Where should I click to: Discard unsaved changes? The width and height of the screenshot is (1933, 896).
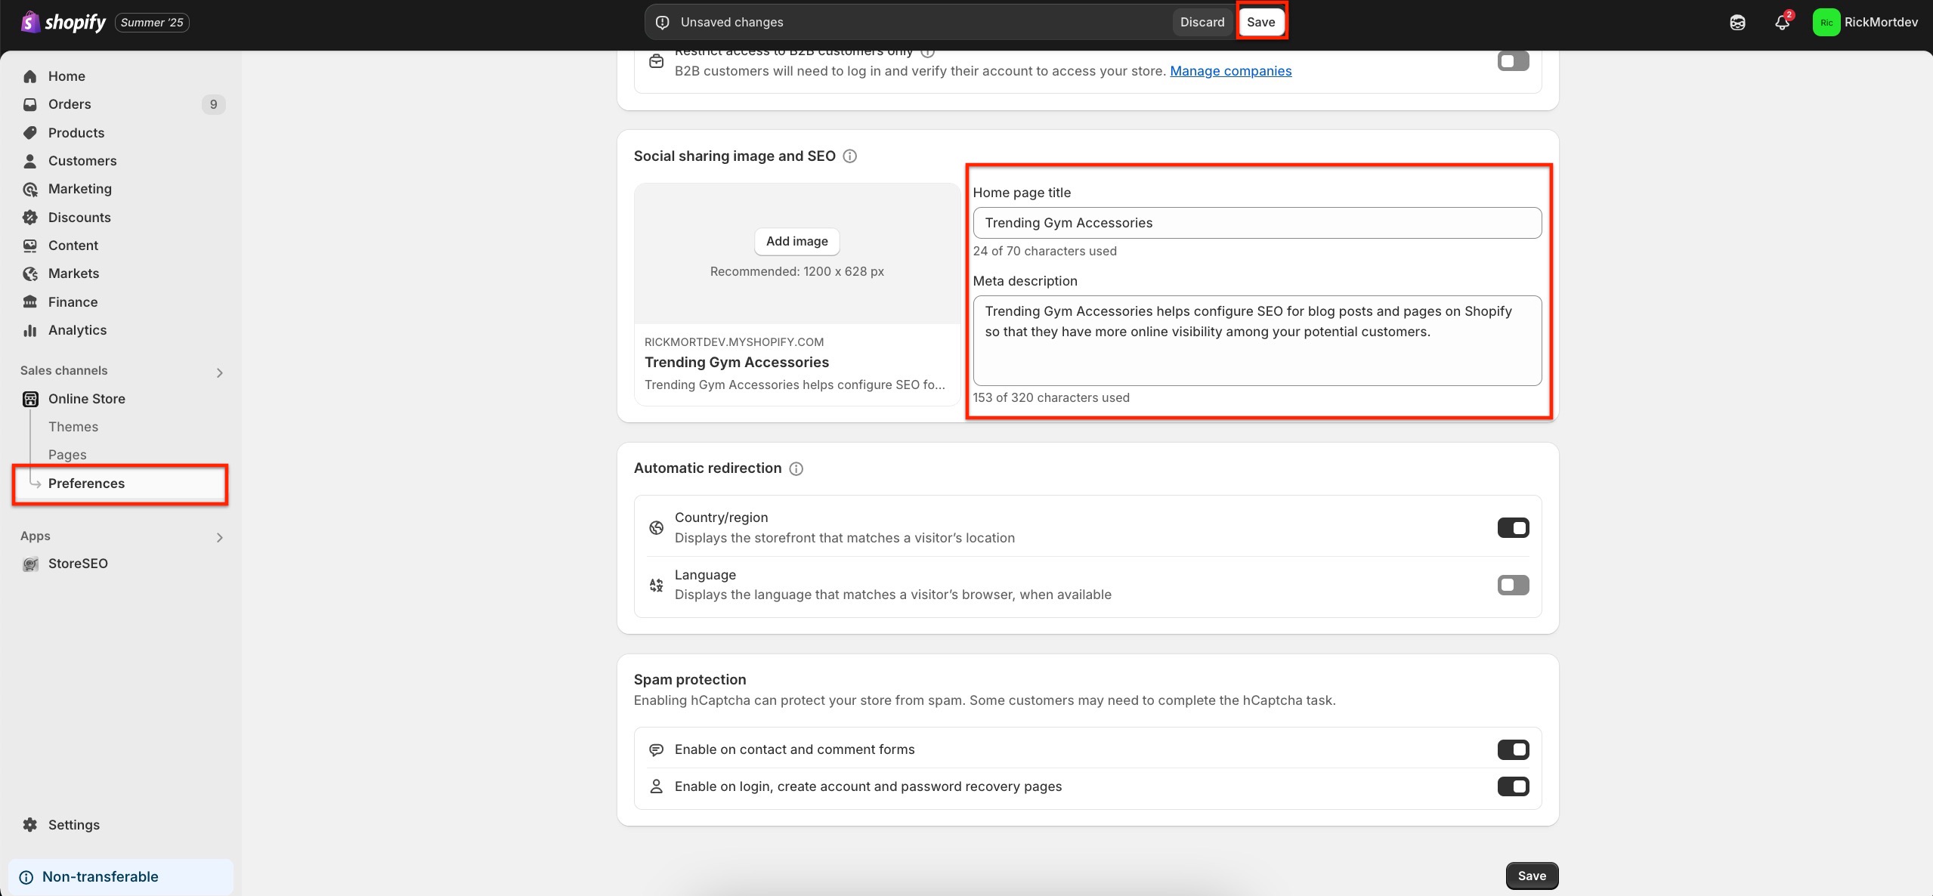pyautogui.click(x=1202, y=22)
